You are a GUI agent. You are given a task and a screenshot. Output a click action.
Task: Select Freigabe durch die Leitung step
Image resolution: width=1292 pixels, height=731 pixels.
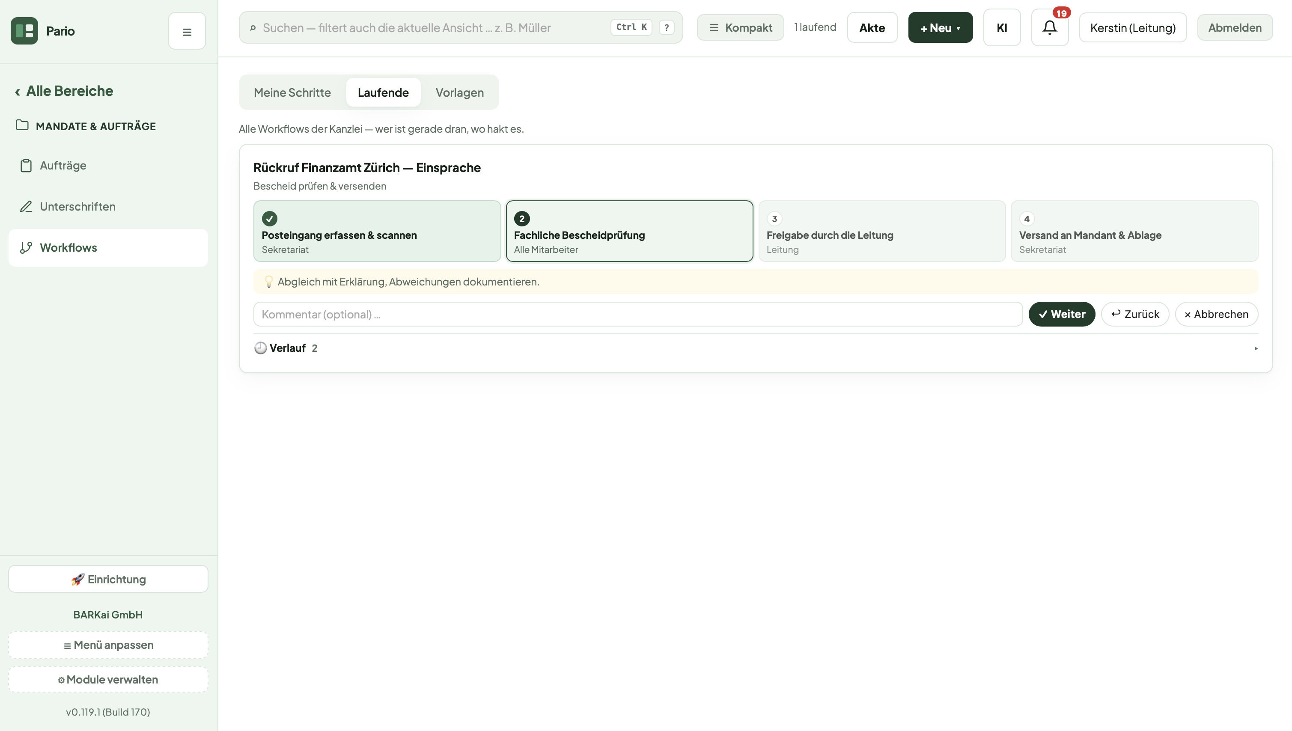point(882,232)
